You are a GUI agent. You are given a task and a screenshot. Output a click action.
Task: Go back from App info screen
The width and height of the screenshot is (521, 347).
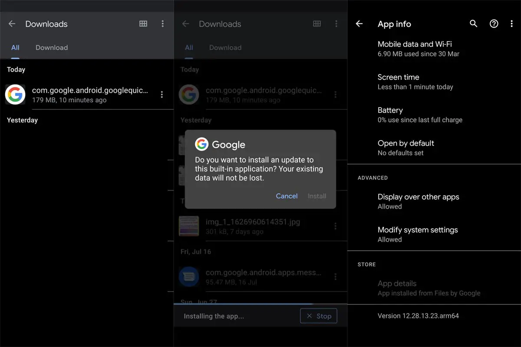(x=359, y=24)
